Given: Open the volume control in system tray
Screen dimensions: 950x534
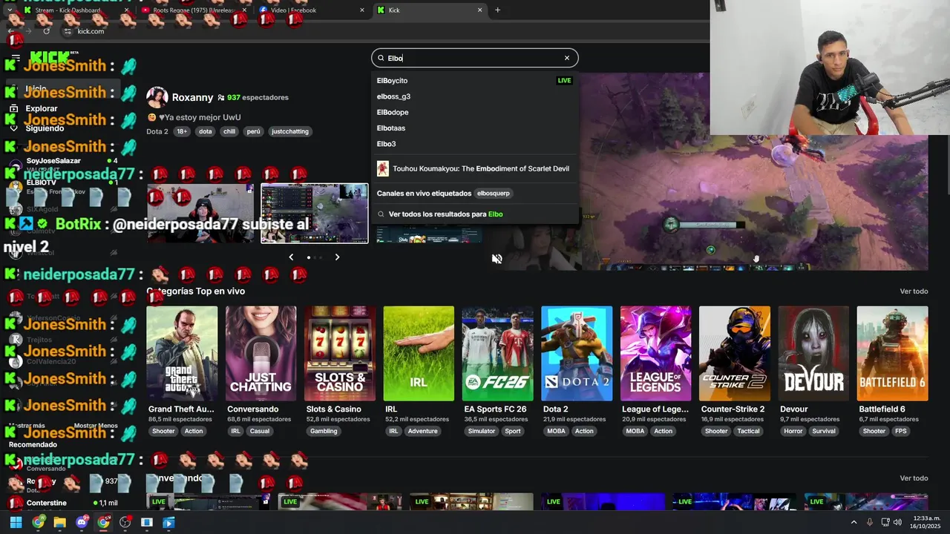Looking at the screenshot, I should [897, 522].
